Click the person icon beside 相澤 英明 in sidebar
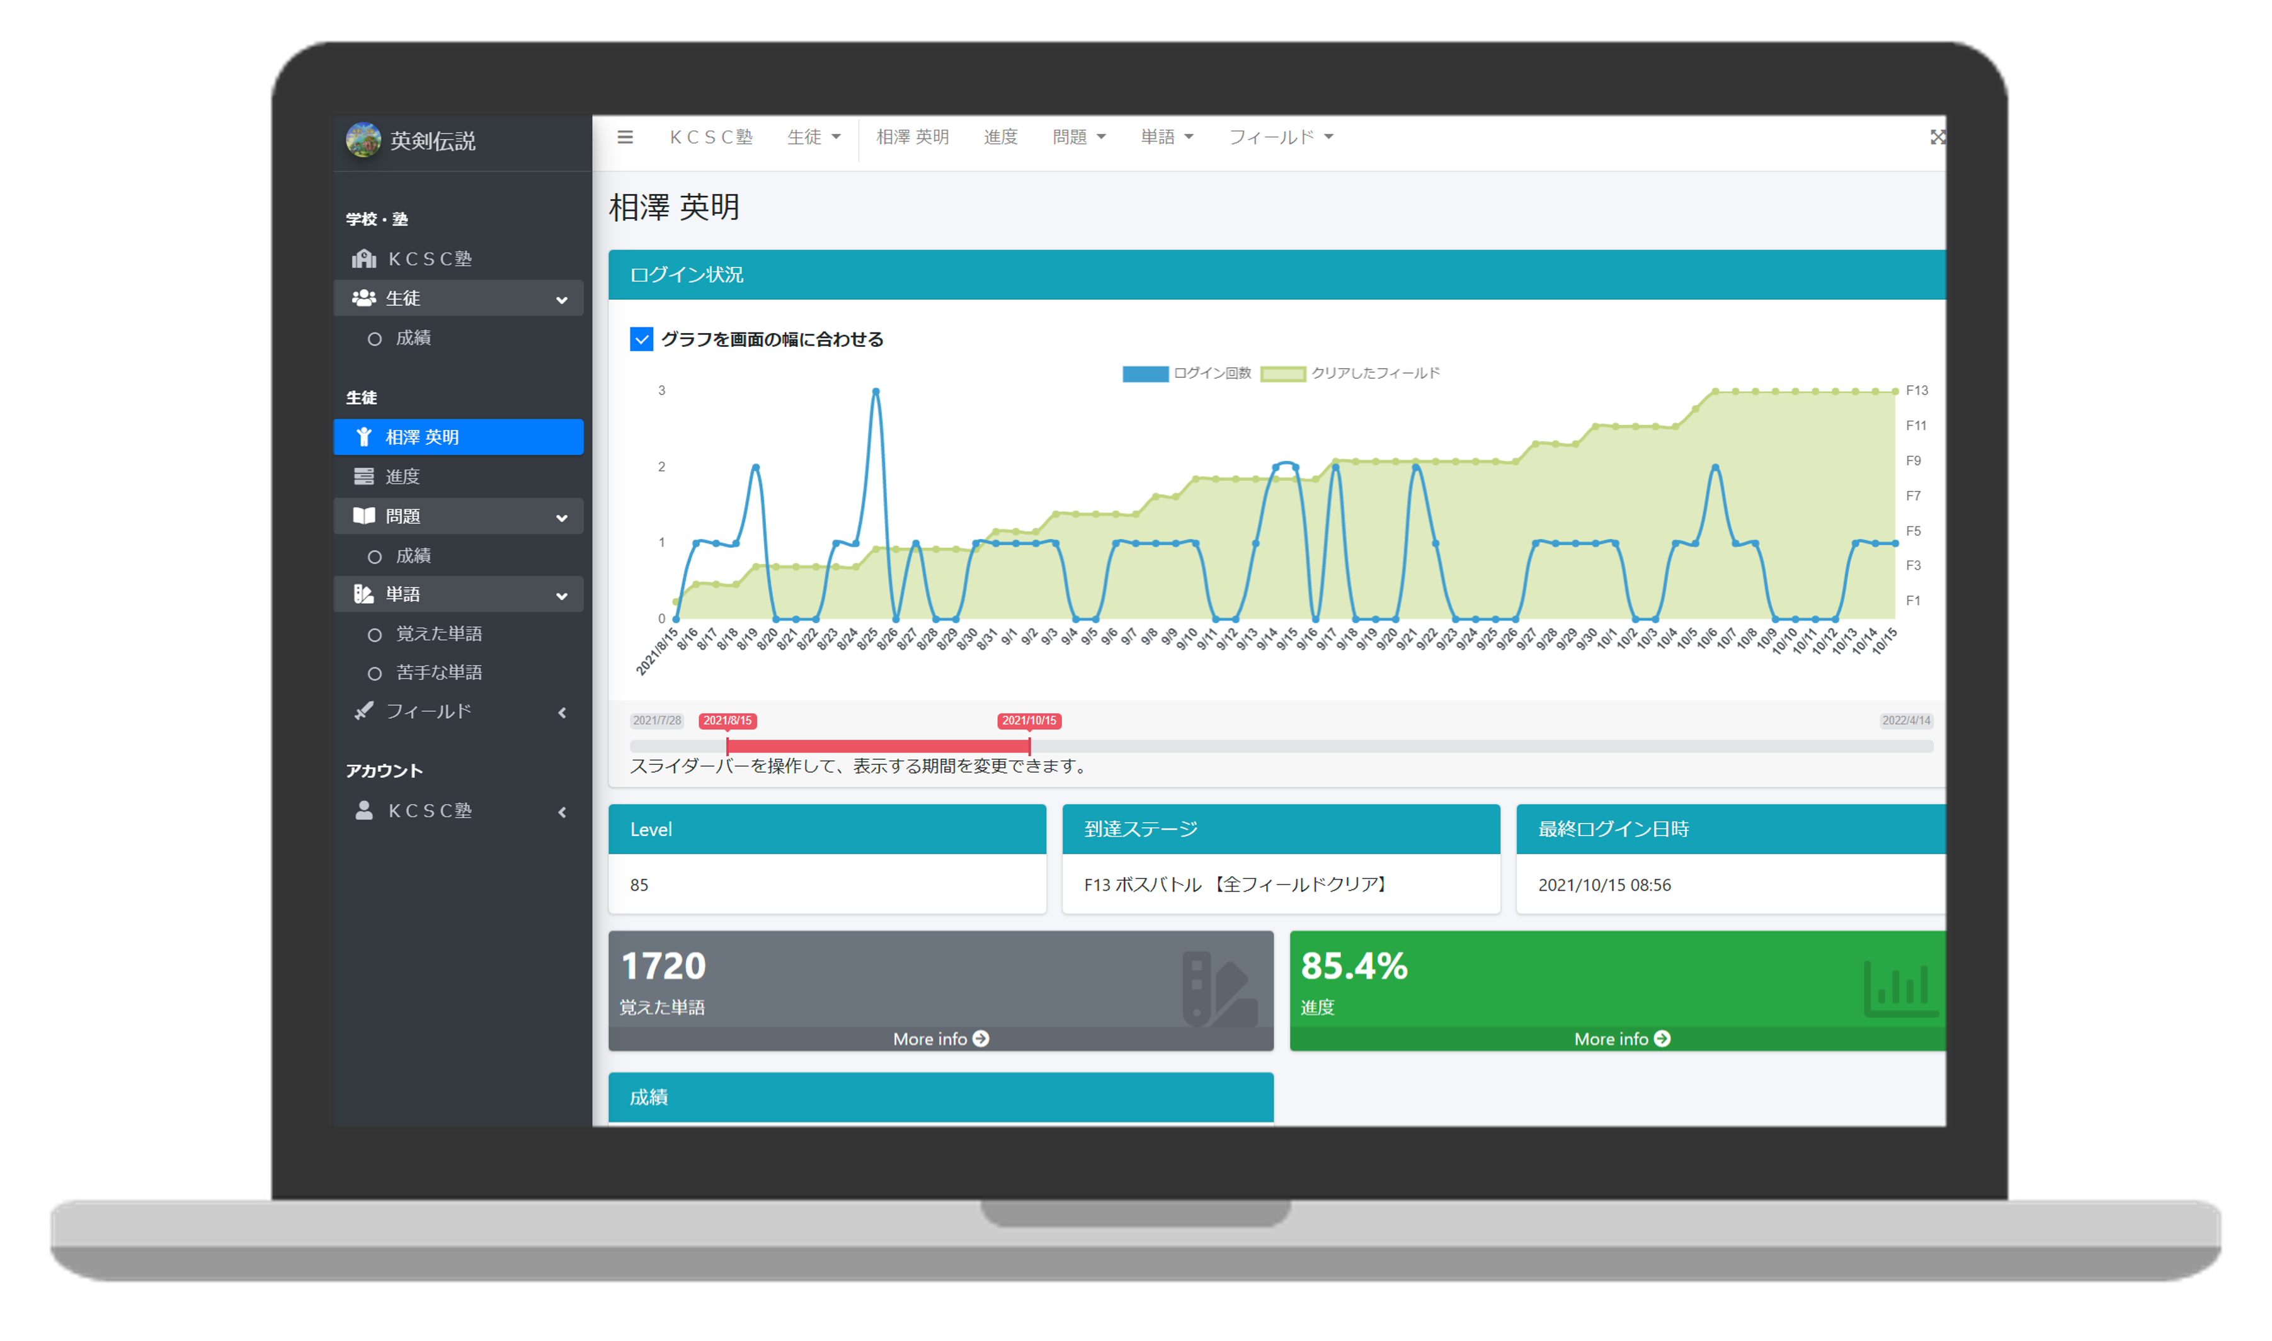 [x=363, y=438]
